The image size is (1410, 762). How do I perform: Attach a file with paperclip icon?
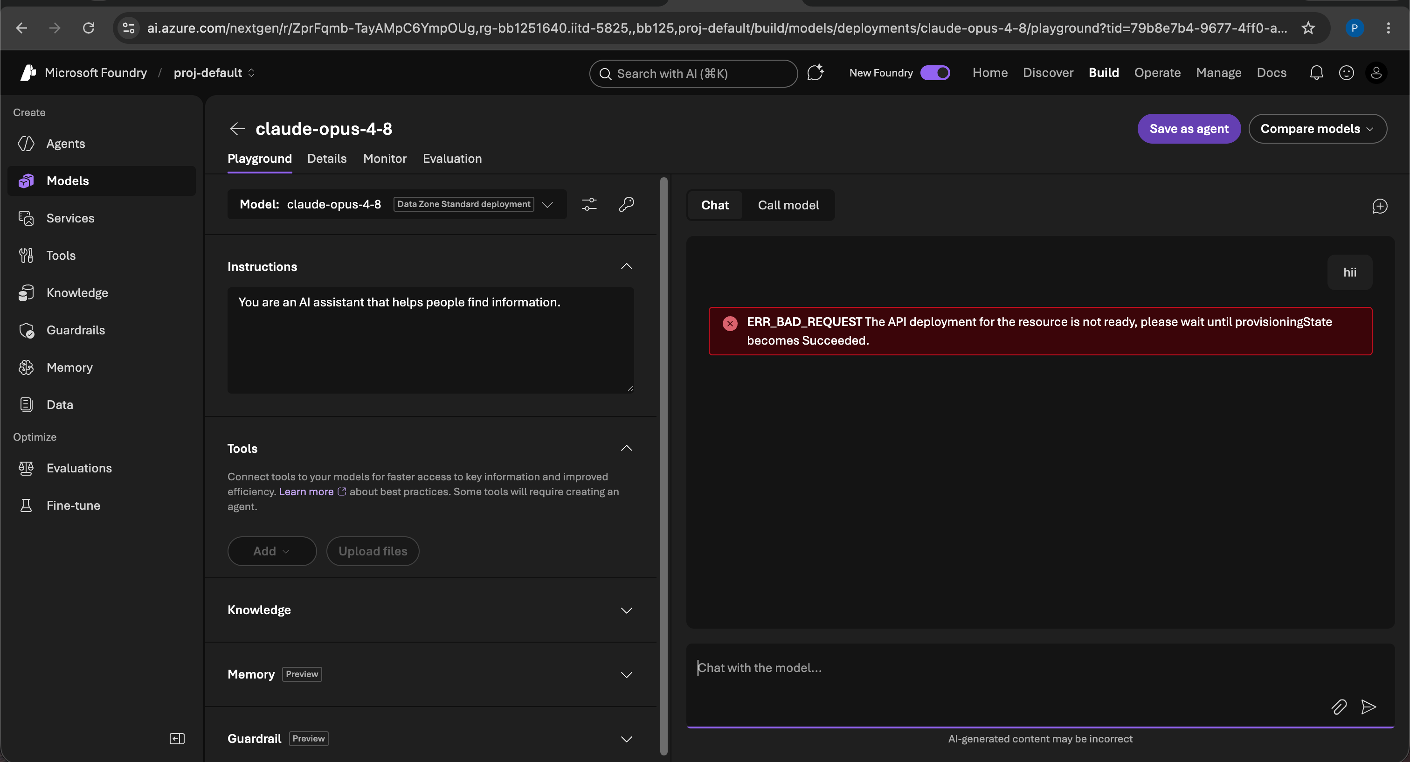tap(1338, 707)
